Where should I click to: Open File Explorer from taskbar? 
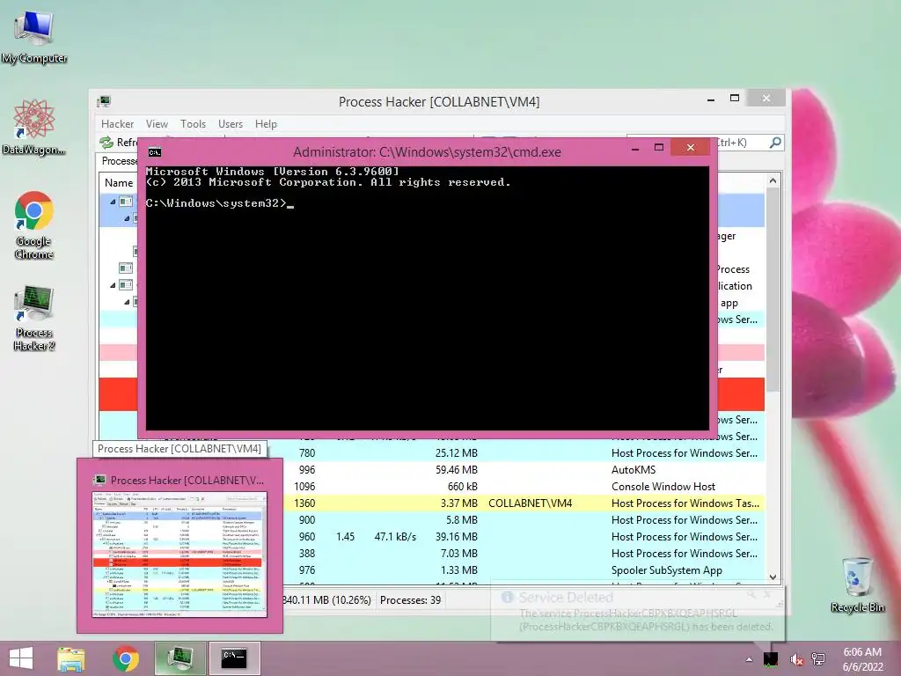pos(71,658)
